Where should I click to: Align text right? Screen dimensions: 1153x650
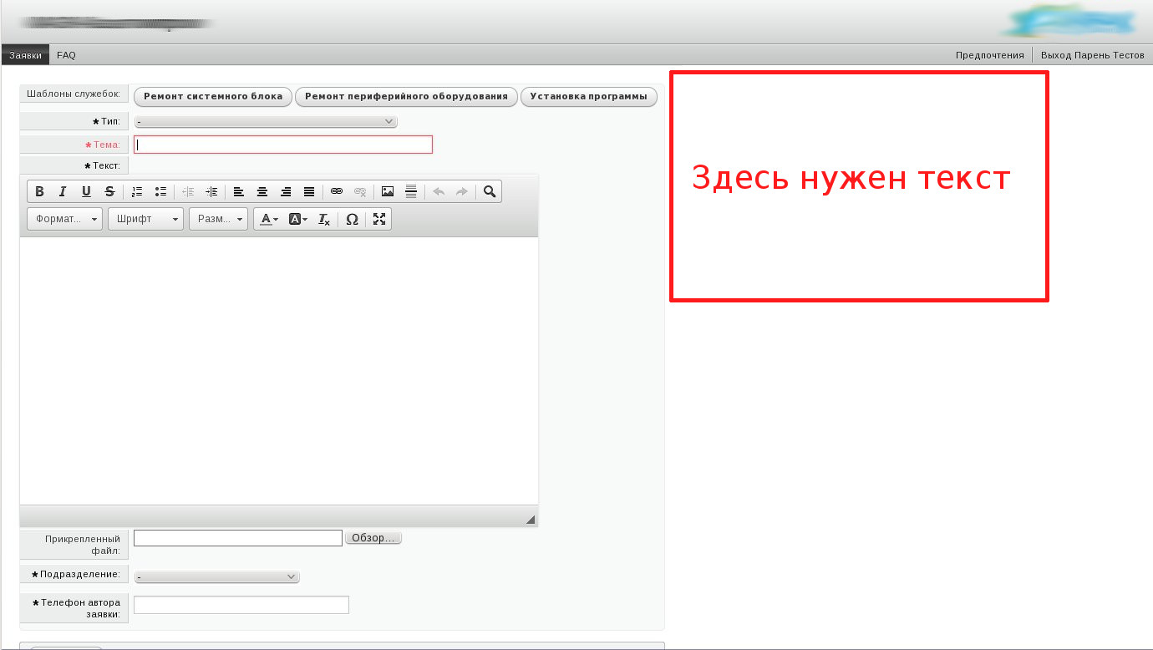coord(286,191)
